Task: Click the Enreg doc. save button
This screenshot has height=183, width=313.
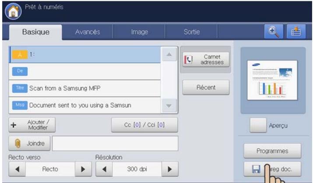Action: (272, 169)
